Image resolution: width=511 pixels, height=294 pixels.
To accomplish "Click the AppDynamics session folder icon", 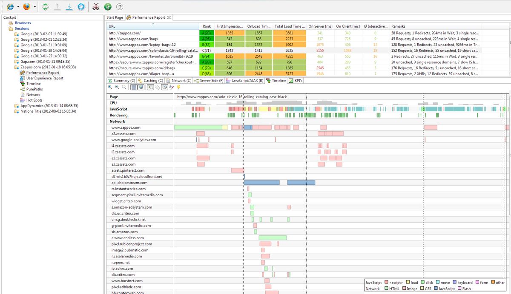I will click(x=17, y=106).
